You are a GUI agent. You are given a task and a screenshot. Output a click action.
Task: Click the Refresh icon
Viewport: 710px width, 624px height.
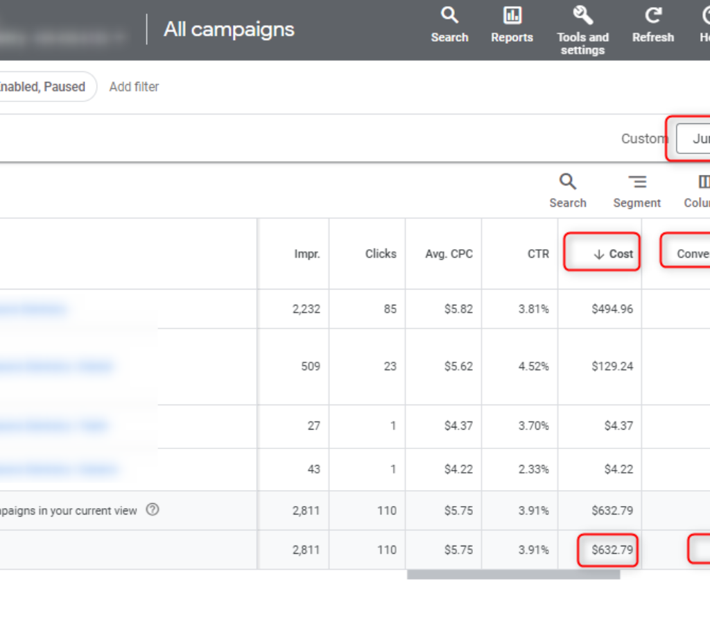[x=652, y=15]
